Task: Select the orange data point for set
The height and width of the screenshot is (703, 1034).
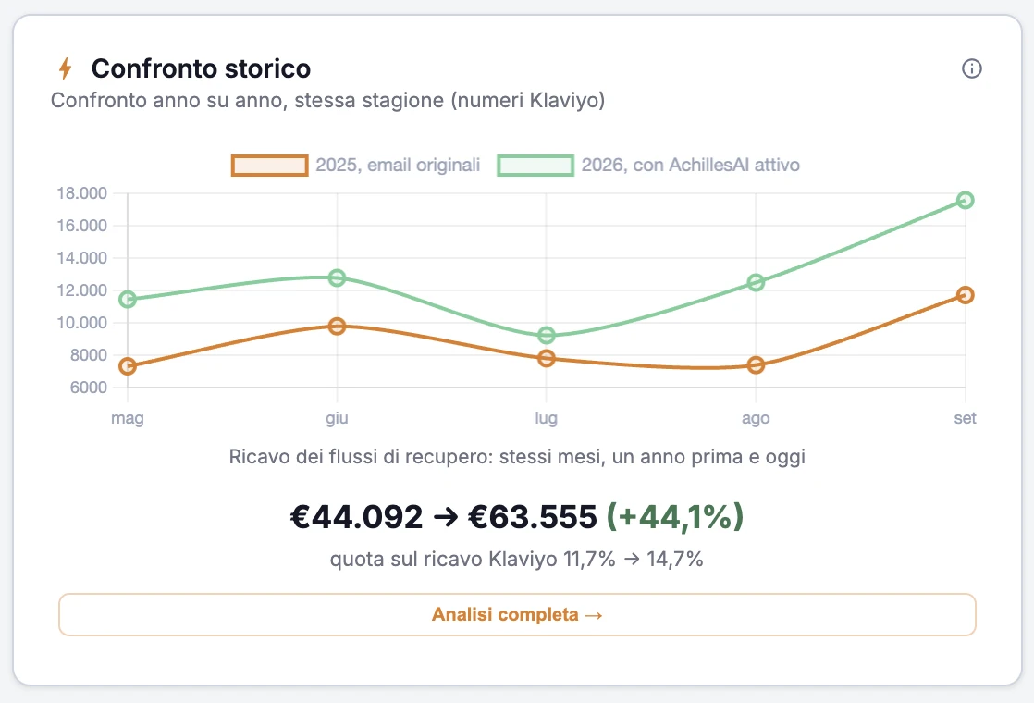Action: [965, 295]
